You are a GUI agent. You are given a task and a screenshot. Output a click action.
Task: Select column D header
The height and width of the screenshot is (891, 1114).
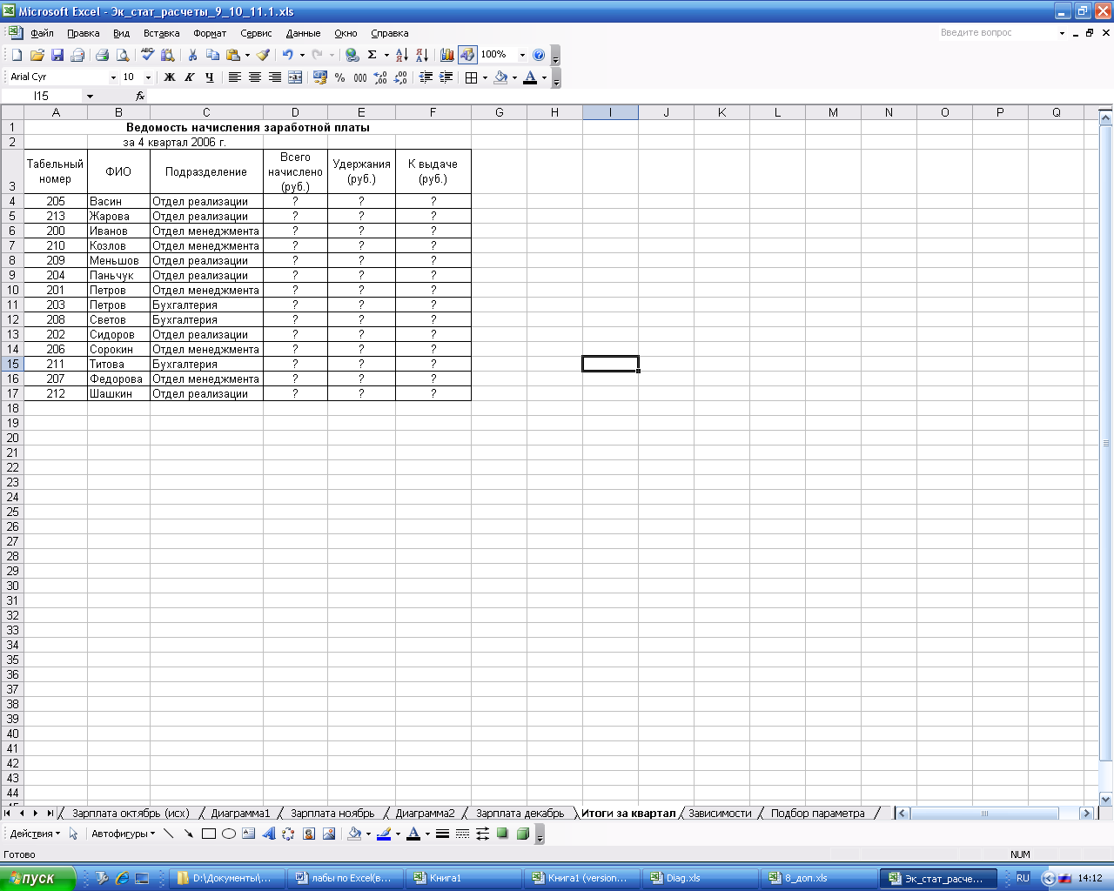pos(295,112)
